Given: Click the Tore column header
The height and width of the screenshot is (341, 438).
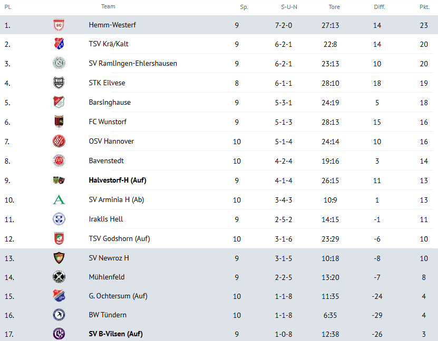Looking at the screenshot, I should pos(334,7).
